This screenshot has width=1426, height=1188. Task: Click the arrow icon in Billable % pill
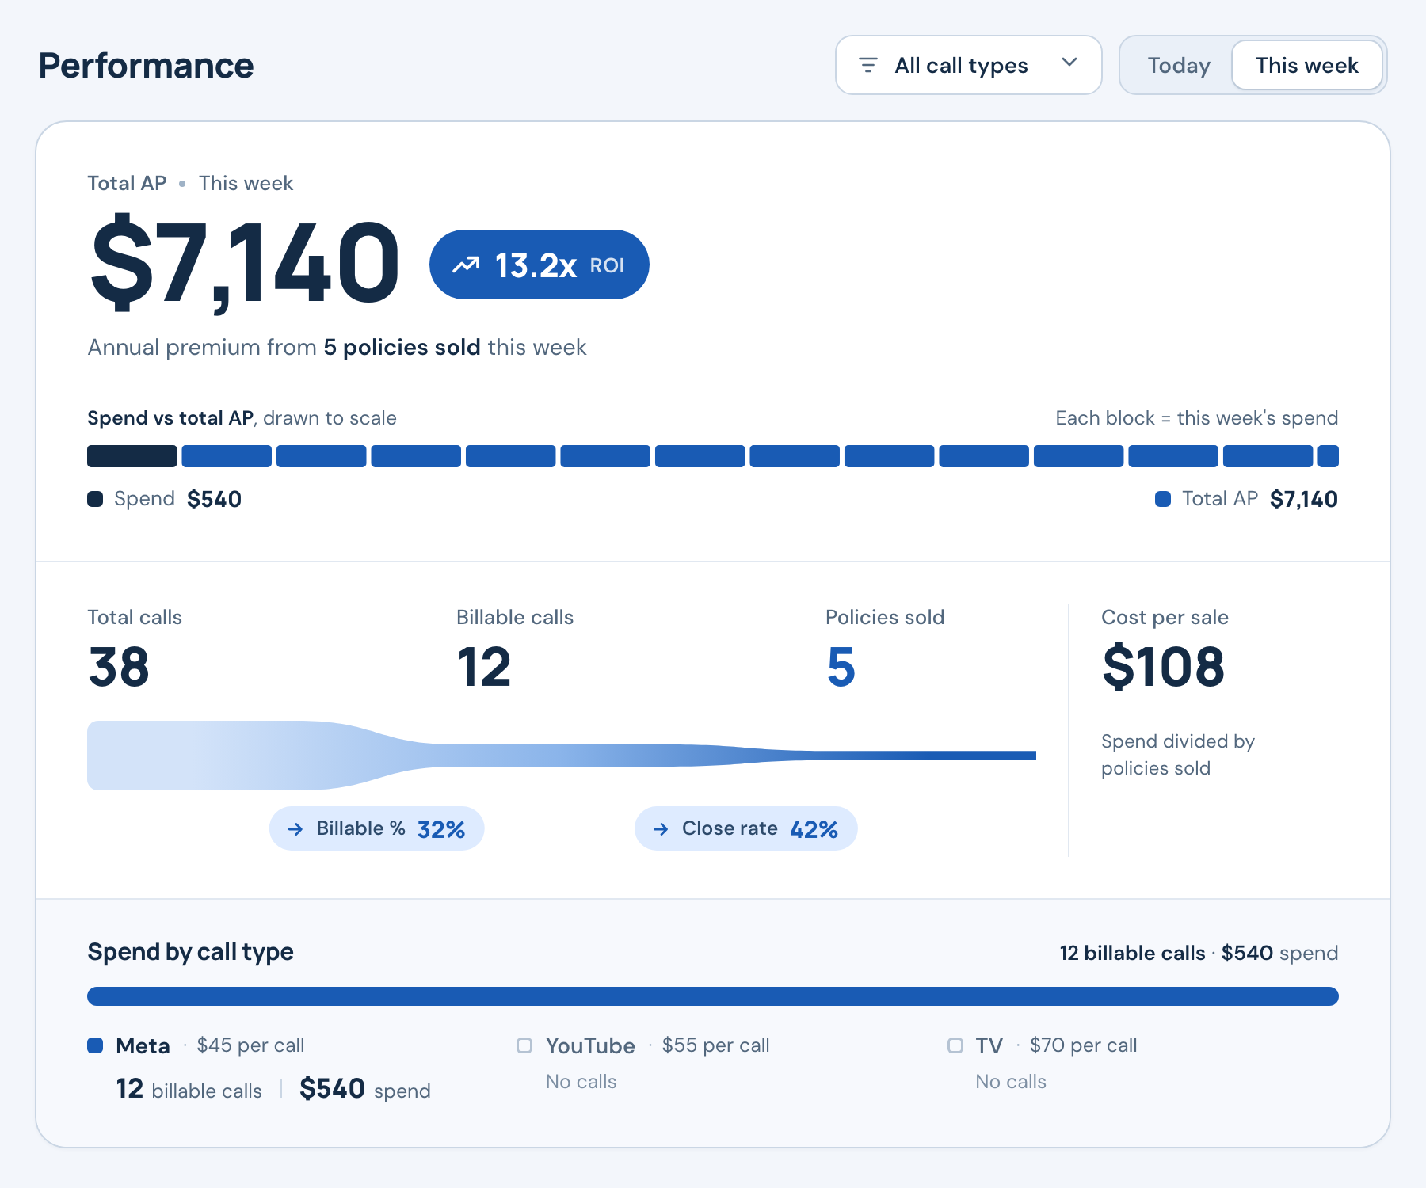coord(295,829)
